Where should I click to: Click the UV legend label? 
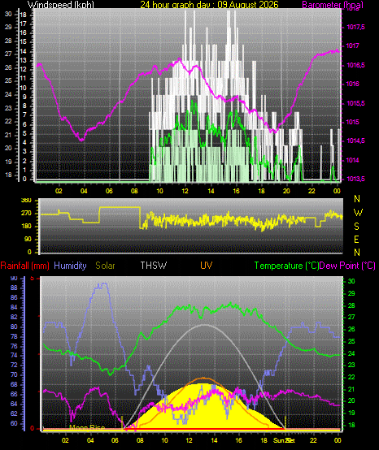point(206,266)
